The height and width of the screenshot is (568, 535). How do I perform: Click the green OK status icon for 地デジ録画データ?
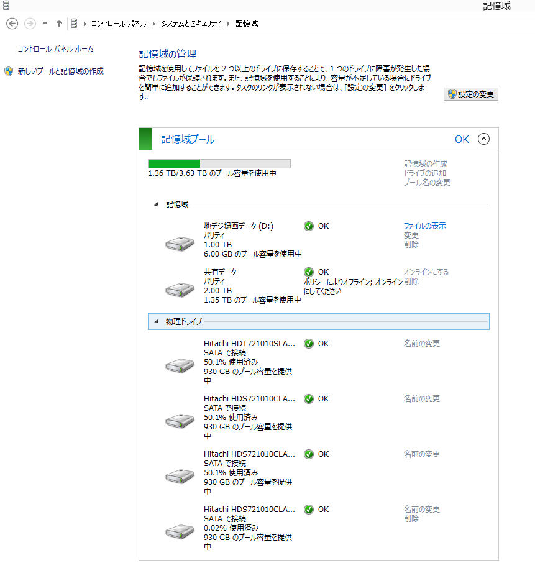[x=309, y=226]
